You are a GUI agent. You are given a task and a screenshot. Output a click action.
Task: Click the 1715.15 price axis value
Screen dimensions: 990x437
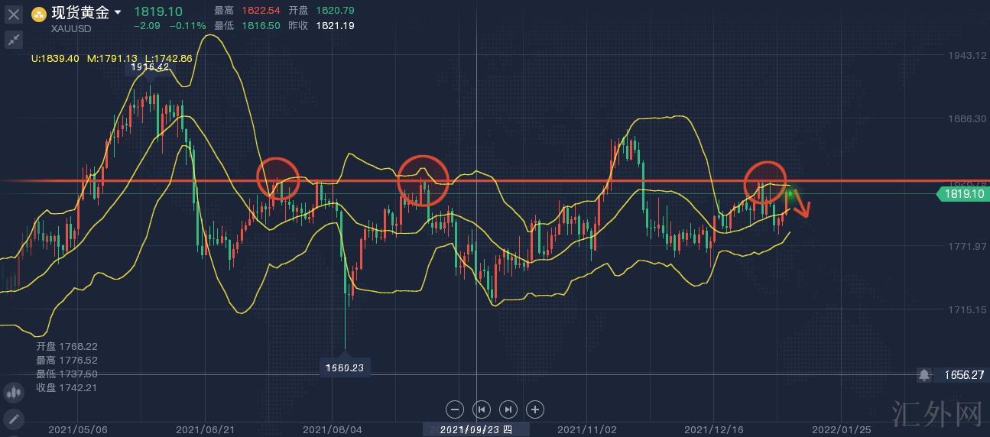click(968, 309)
